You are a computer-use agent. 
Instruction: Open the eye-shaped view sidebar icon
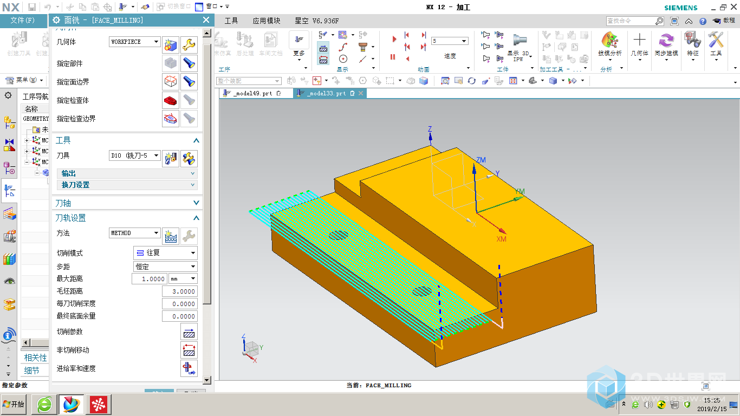[x=9, y=281]
